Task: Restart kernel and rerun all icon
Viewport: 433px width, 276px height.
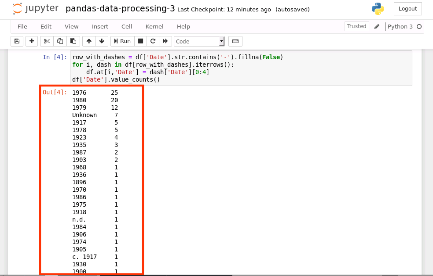Action: [165, 41]
